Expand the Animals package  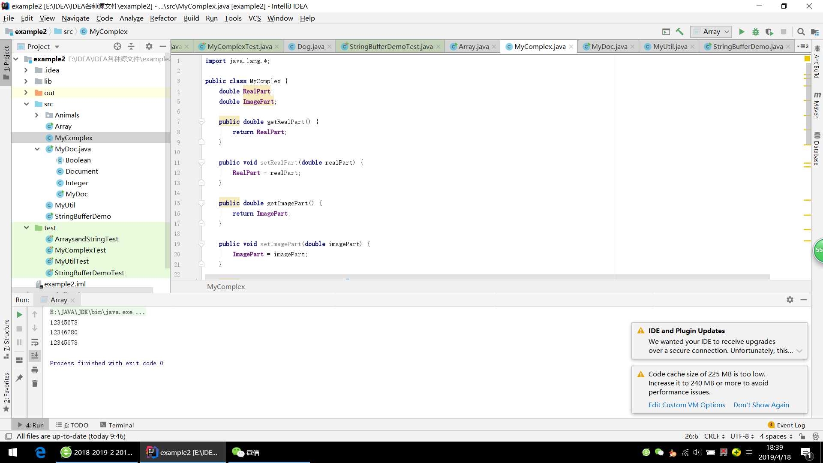[x=37, y=115]
